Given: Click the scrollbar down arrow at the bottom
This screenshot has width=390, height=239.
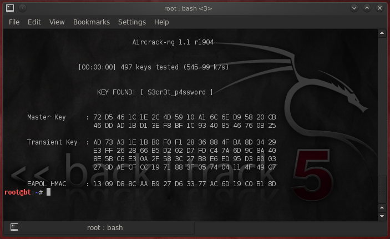Looking at the screenshot, I should (381, 215).
